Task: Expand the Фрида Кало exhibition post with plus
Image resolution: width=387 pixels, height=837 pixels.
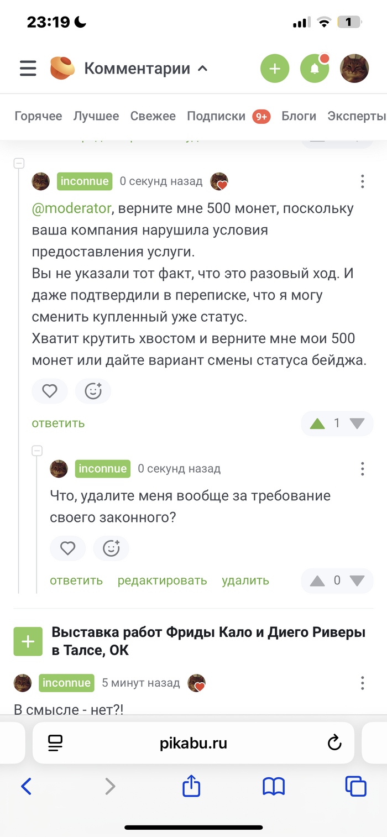Action: point(28,642)
